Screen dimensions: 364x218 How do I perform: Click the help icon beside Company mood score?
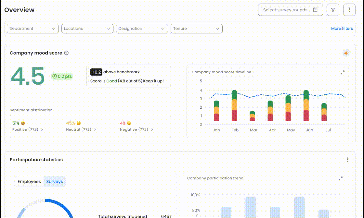(66, 53)
